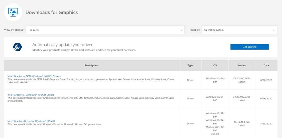Click the 6/26/2020 date cell
282x138 pixels.
click(x=266, y=99)
